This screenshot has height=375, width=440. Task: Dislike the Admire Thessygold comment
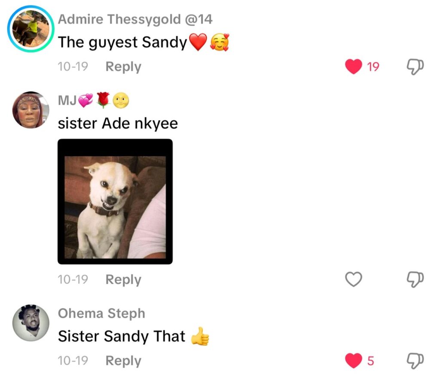415,67
